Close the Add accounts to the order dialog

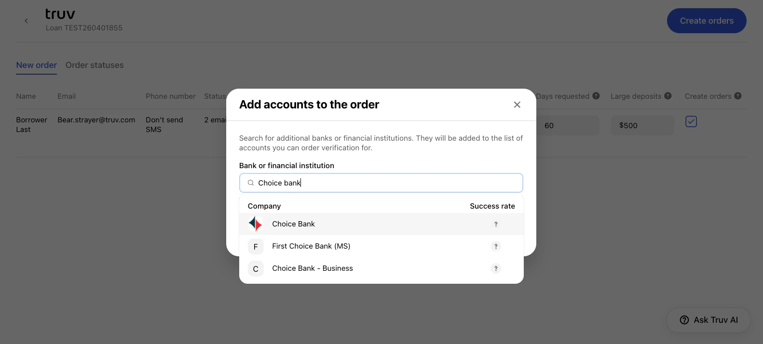pos(517,104)
